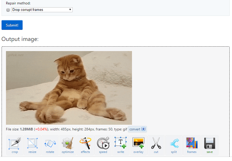Open the split tool
This screenshot has height=161, width=232.
coord(174,145)
